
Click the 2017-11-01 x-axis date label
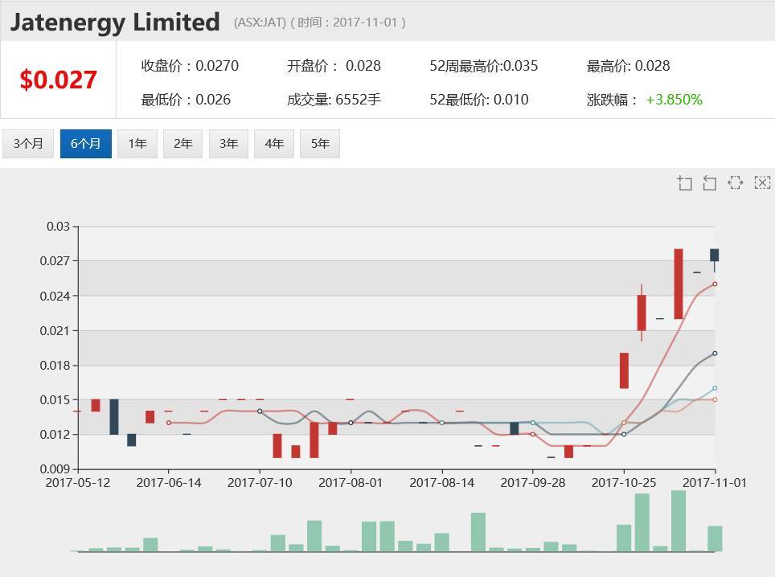point(715,483)
